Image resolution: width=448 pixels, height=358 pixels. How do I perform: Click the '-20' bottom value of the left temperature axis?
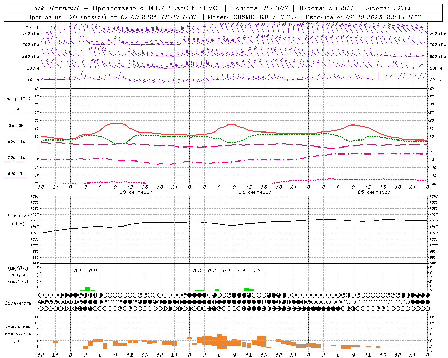[36, 184]
